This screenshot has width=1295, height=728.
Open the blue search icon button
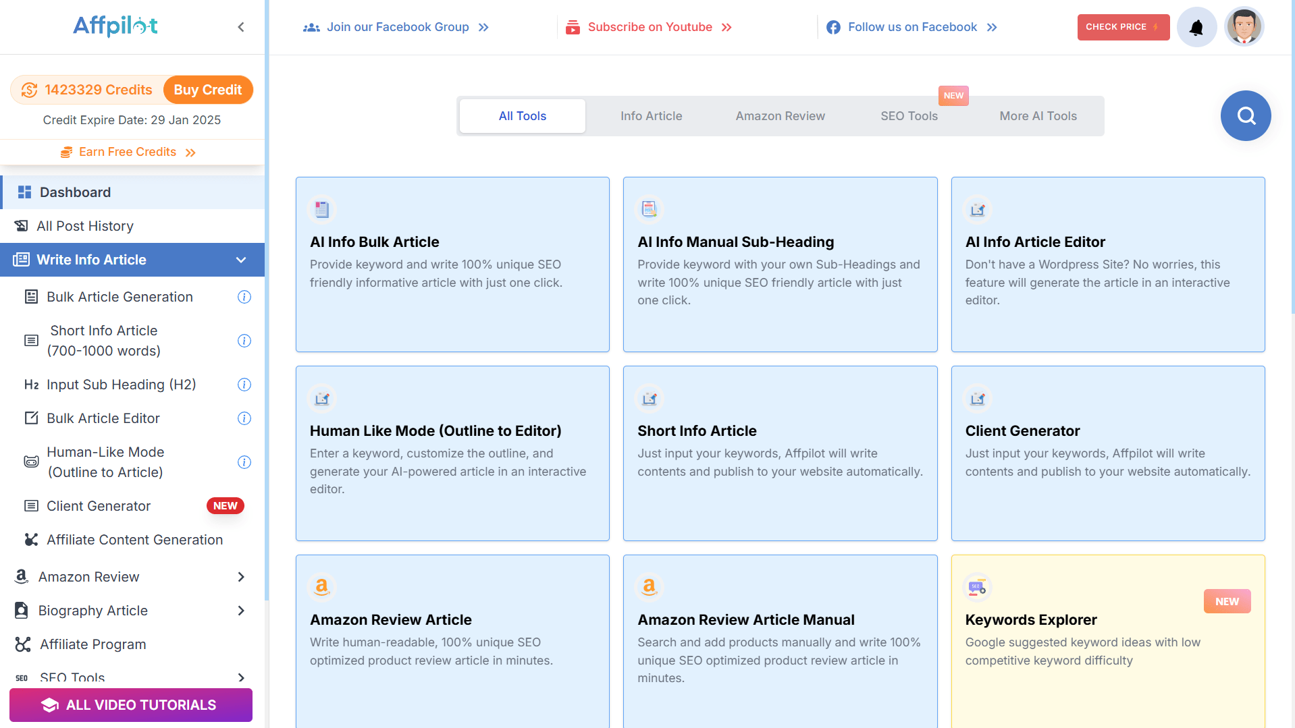pyautogui.click(x=1246, y=116)
